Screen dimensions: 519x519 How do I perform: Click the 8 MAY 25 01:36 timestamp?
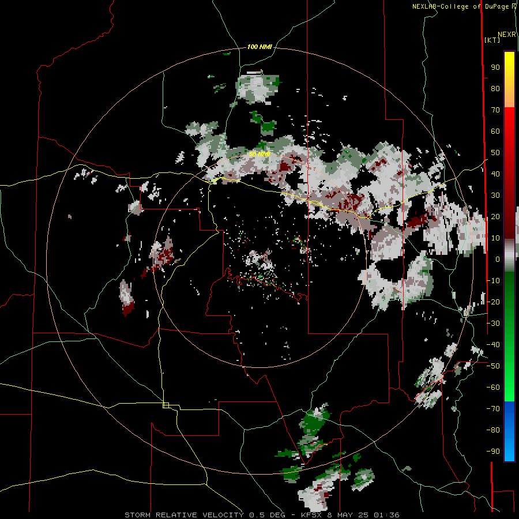tap(363, 515)
